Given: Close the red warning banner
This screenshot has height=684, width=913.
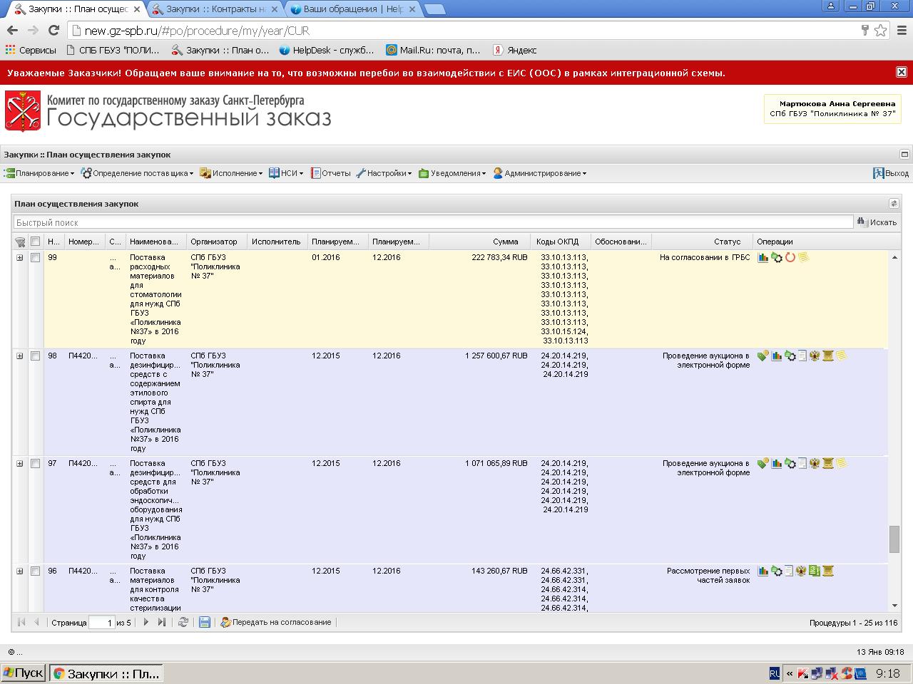Looking at the screenshot, I should tap(902, 72).
